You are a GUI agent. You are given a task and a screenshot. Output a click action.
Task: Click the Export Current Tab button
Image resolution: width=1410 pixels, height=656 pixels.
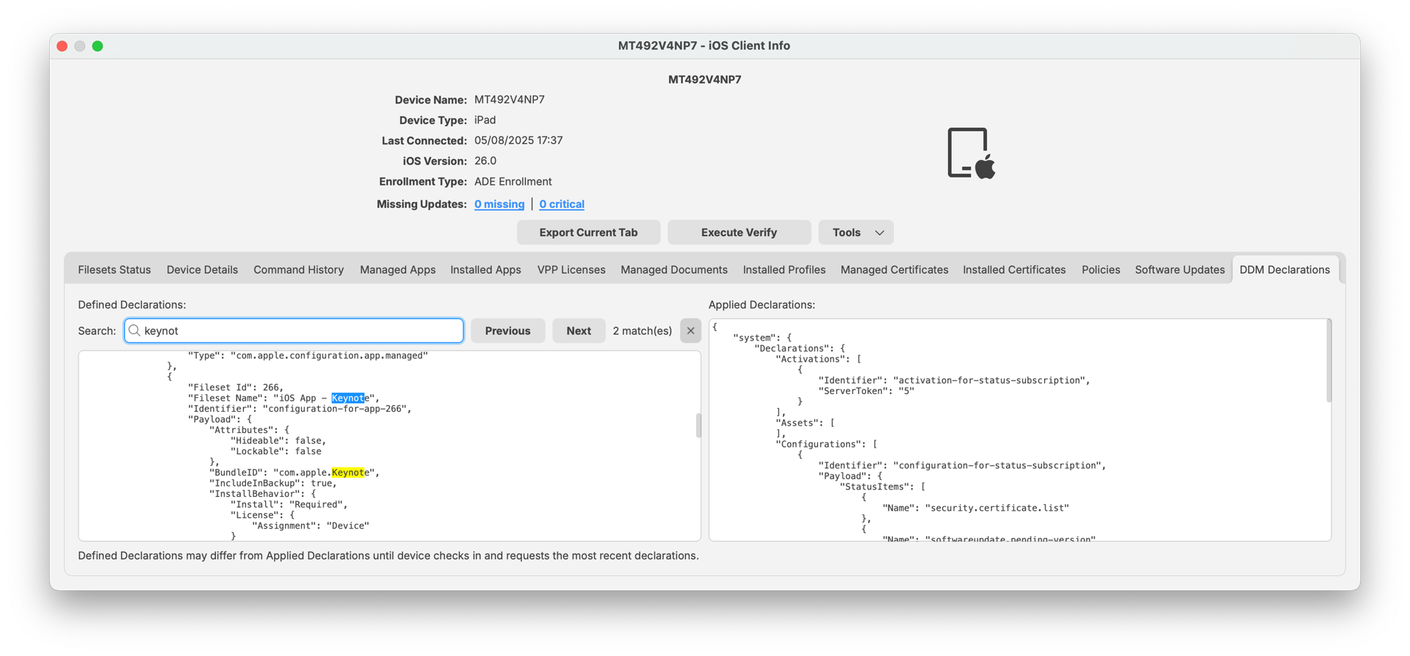588,233
